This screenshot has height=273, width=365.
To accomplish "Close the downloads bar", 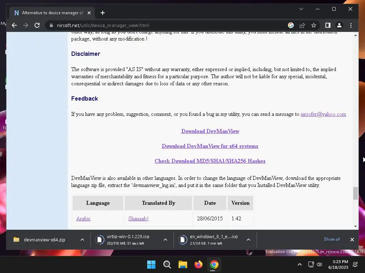I will click(x=352, y=240).
